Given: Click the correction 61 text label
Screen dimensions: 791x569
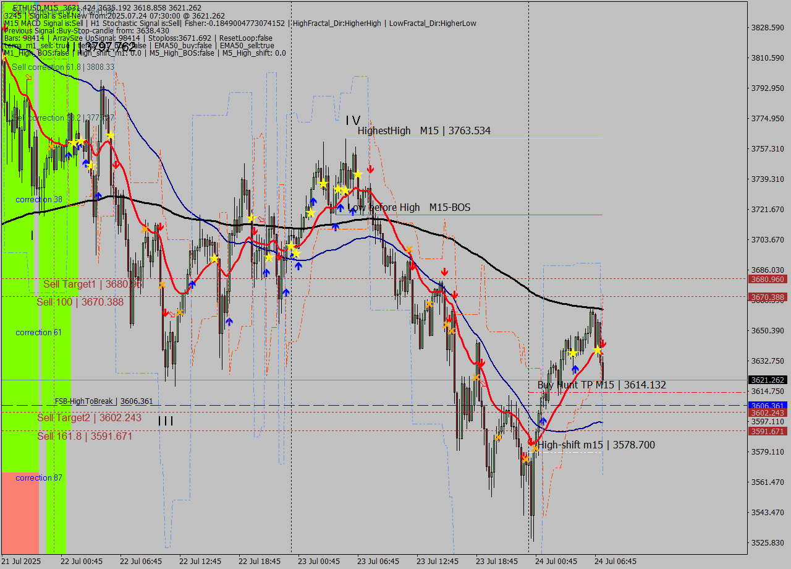Looking at the screenshot, I should 38,333.
